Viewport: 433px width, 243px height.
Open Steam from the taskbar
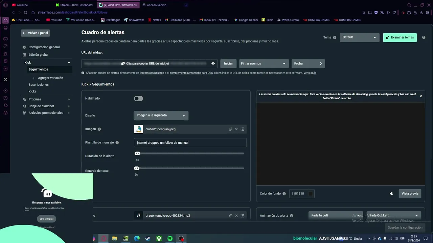(x=147, y=239)
